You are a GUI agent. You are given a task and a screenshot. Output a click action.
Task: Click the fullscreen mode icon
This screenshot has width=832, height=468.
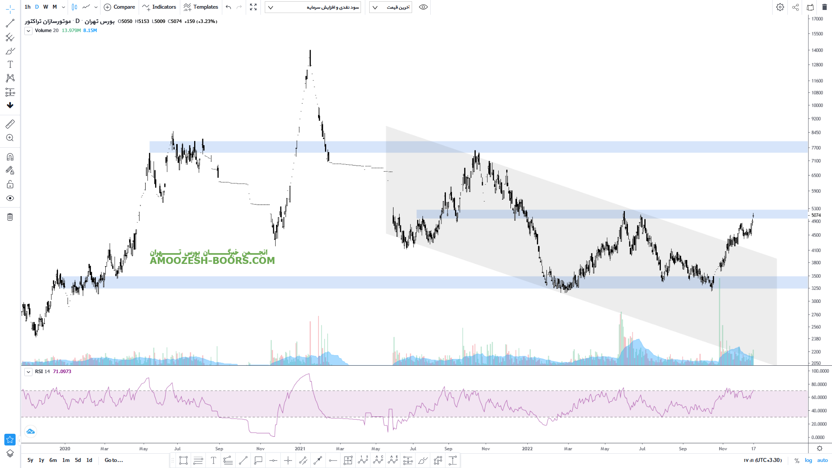point(253,7)
